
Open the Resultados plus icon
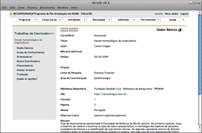pos(109,20)
